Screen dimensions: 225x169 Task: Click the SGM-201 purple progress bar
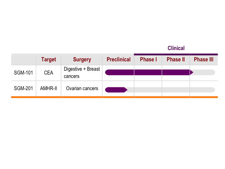116,90
